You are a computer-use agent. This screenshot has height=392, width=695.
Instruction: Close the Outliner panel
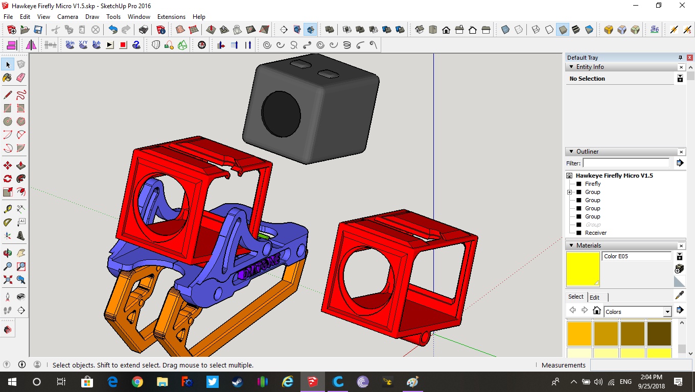681,152
